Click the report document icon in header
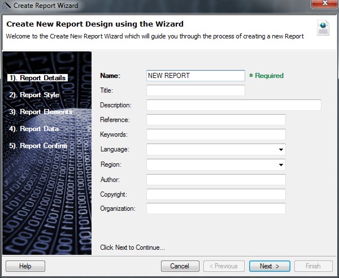339x278 pixels. point(323,28)
